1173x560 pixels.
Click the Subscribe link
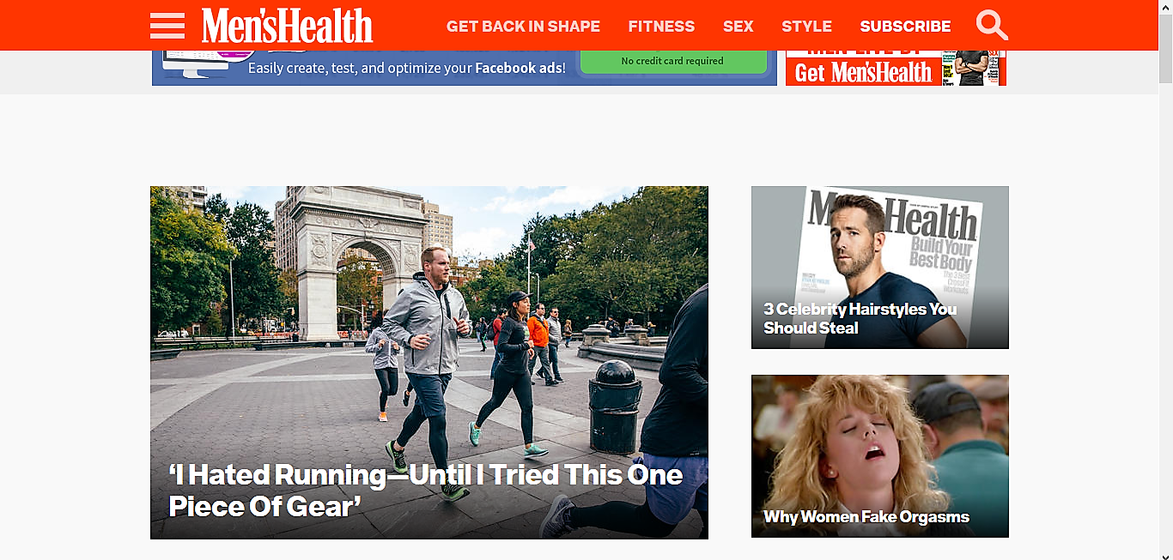coord(905,27)
